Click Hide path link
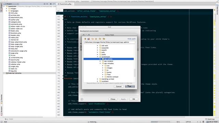219x123 pixels. 131,39
